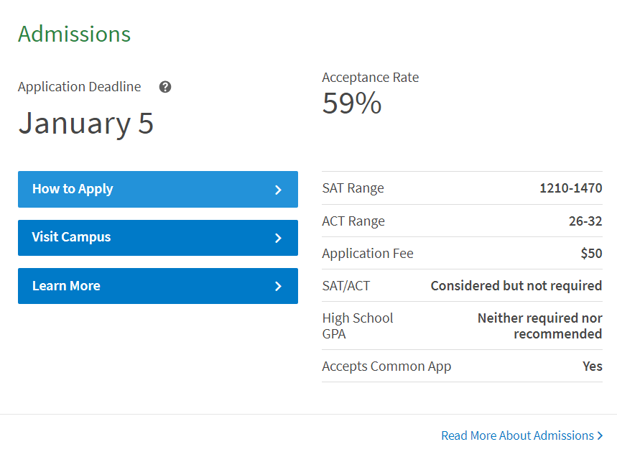This screenshot has width=617, height=452.
Task: Click the ACT Range 26-32 value
Action: [x=585, y=221]
